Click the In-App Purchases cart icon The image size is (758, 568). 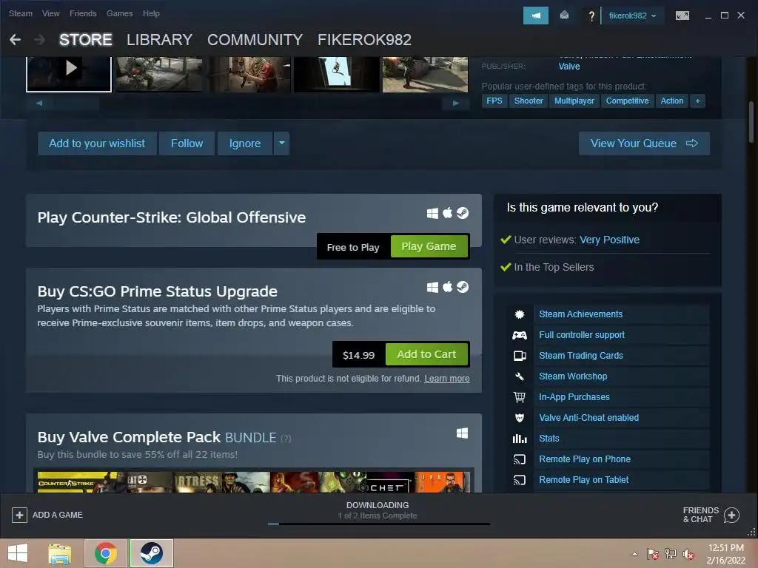[520, 397]
